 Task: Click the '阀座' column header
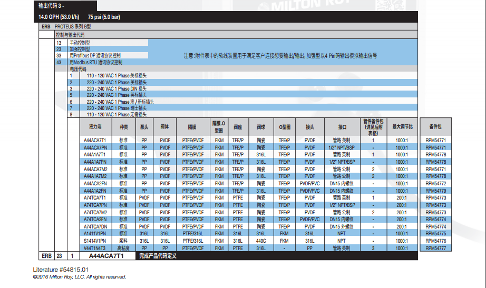238,127
